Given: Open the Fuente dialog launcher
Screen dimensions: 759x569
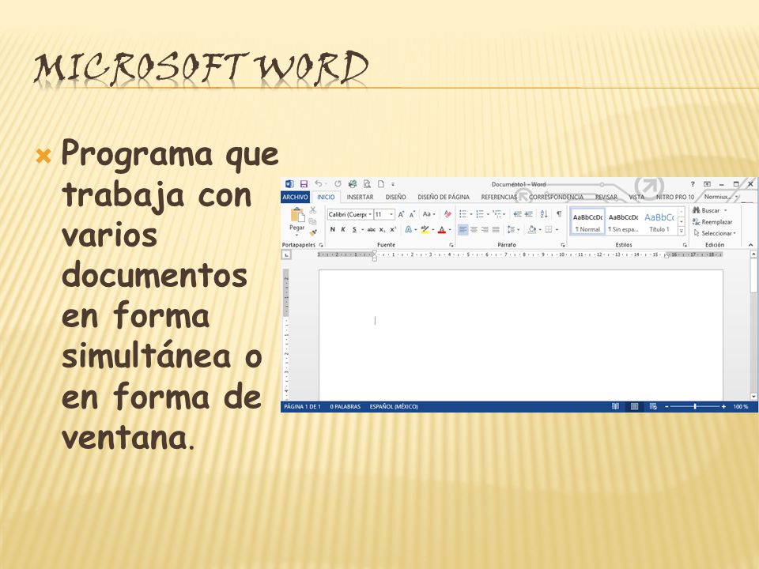Looking at the screenshot, I should click(x=451, y=245).
